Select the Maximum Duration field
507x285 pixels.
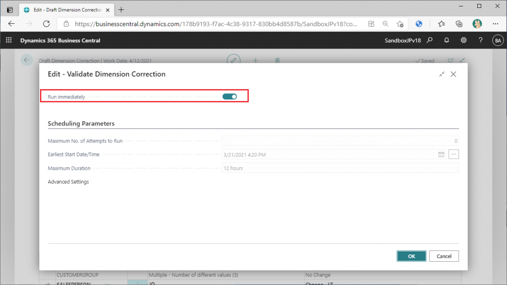pyautogui.click(x=340, y=168)
